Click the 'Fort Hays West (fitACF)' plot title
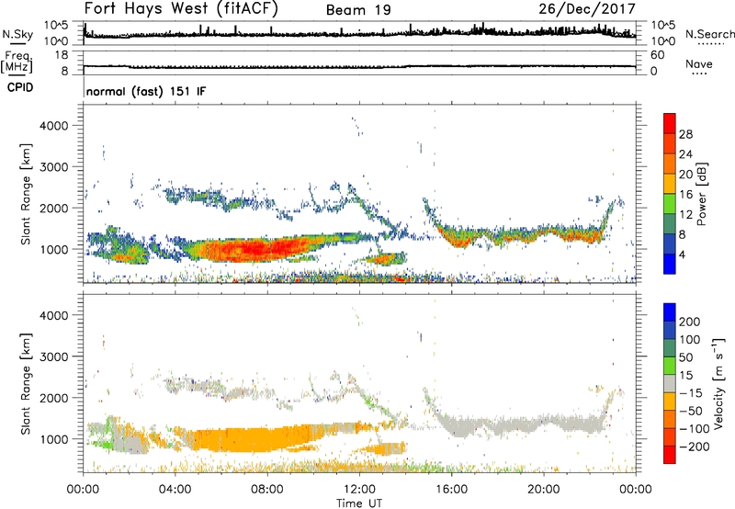Image resolution: width=735 pixels, height=509 pixels. coord(181,8)
